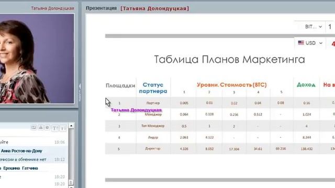This screenshot has height=188, width=335.
Task: Decrease chat font size with small T icon
Action: 63,128
